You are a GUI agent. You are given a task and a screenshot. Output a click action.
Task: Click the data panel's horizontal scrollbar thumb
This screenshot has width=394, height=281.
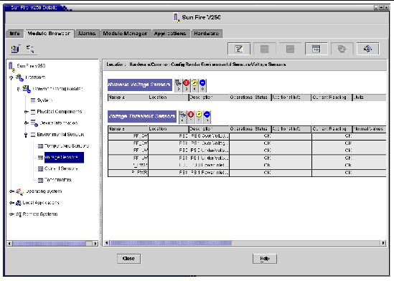pos(171,242)
